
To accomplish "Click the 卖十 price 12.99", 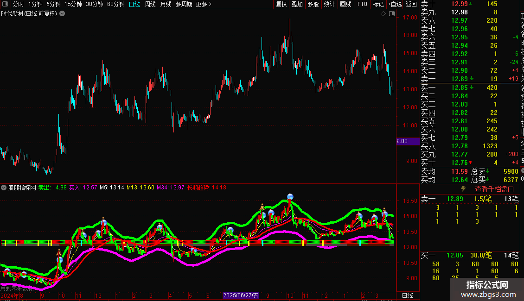I will (460, 4).
